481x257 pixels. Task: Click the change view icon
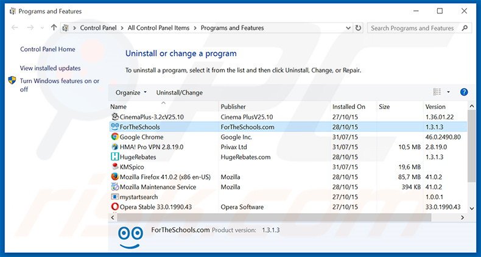[x=437, y=92]
